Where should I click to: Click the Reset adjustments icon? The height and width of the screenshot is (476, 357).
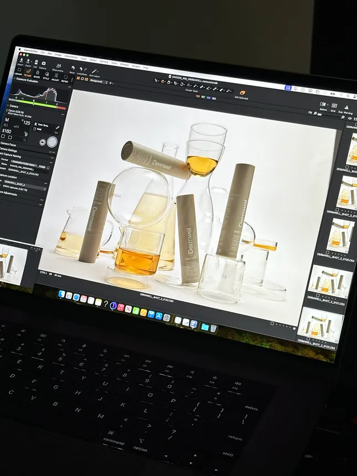[x=73, y=68]
